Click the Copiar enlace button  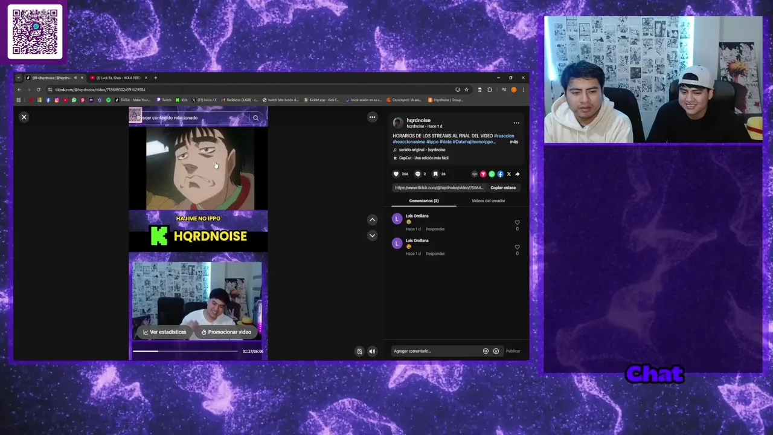[x=503, y=188]
